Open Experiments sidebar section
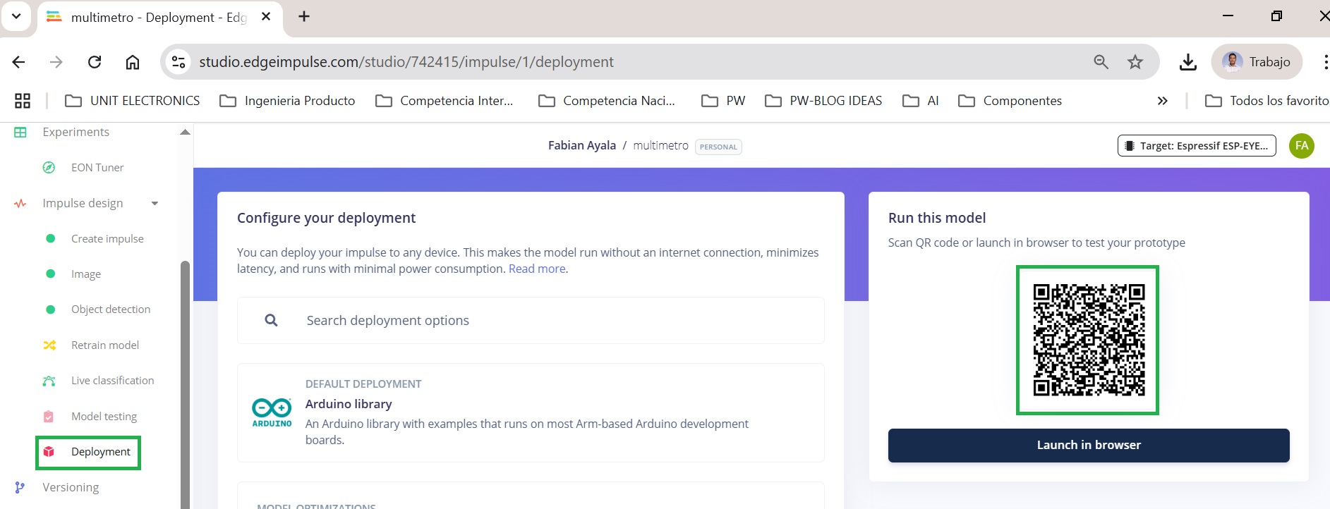The image size is (1330, 509). [x=75, y=132]
